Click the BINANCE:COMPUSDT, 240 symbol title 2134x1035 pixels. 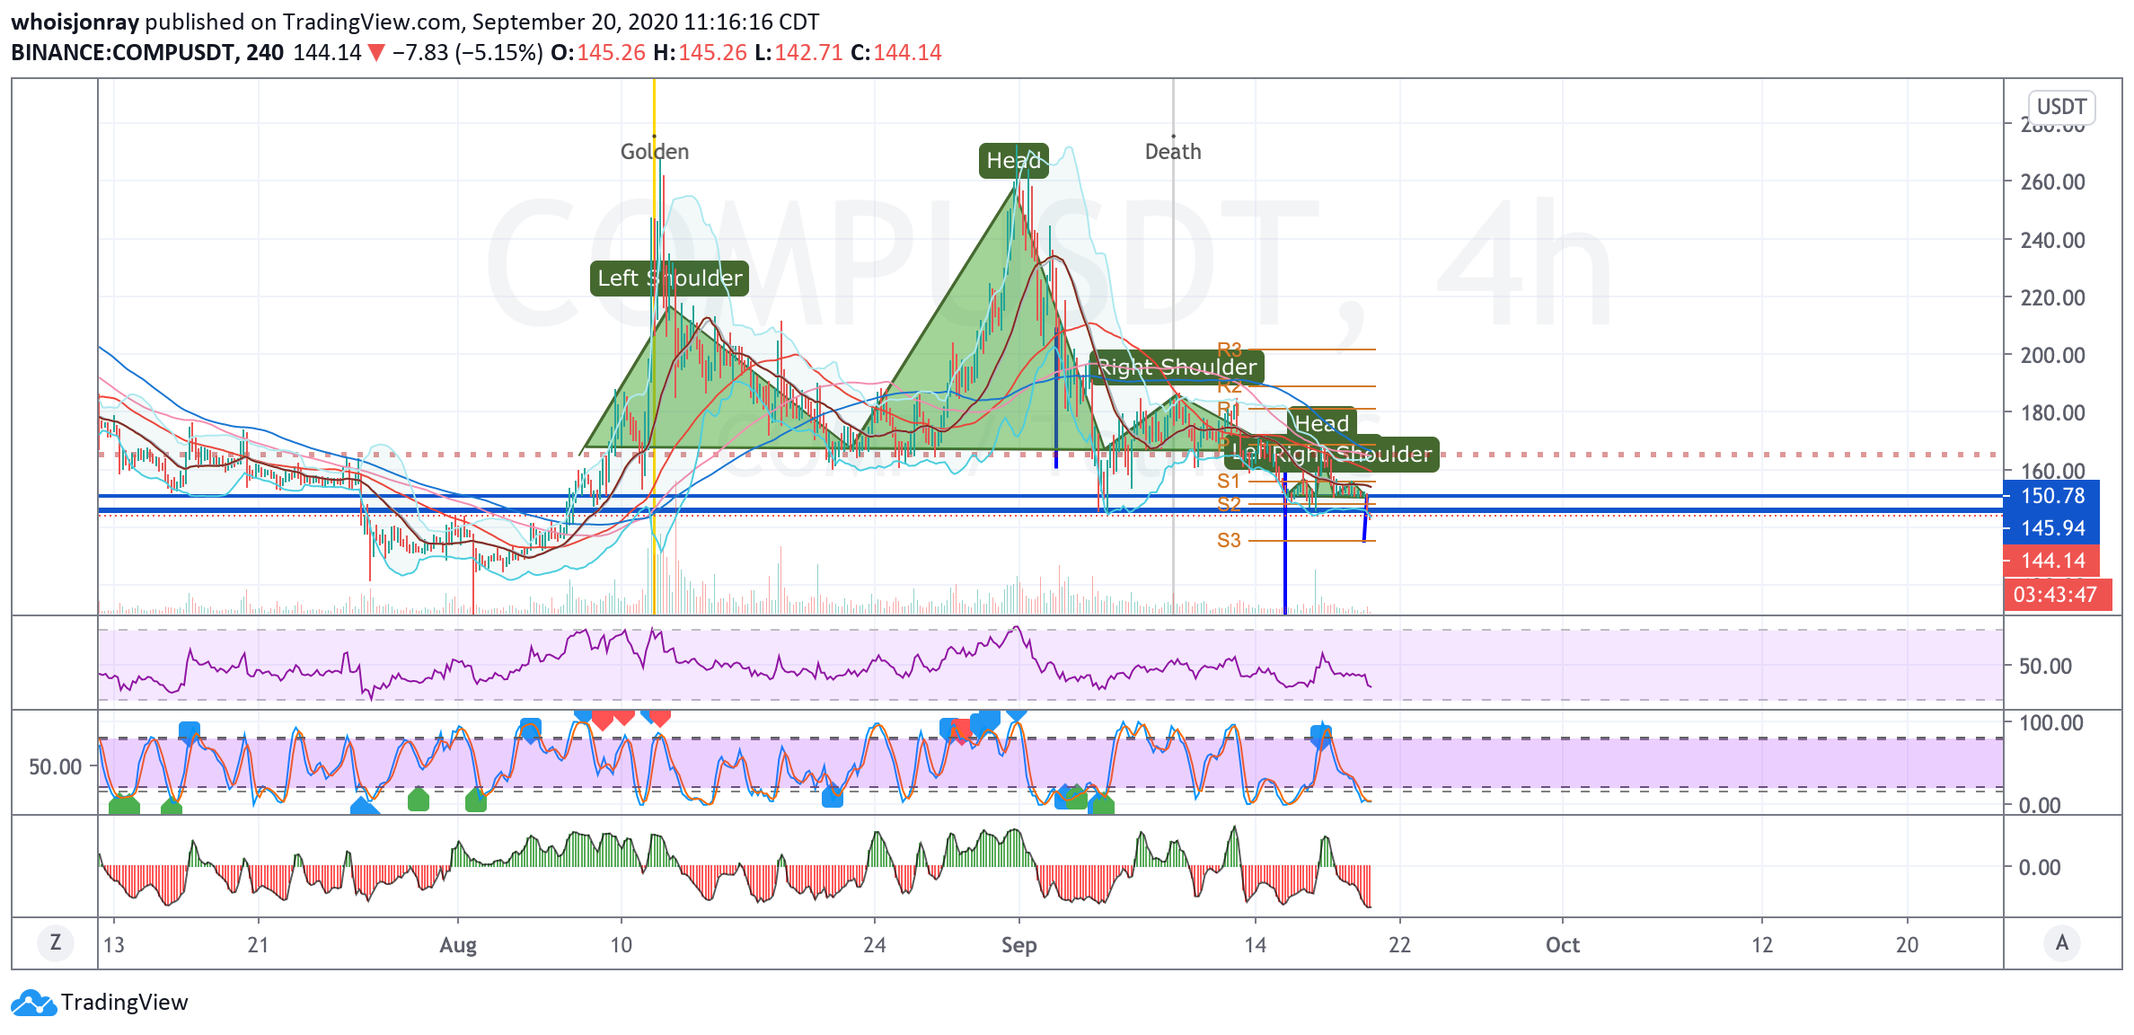[x=147, y=53]
